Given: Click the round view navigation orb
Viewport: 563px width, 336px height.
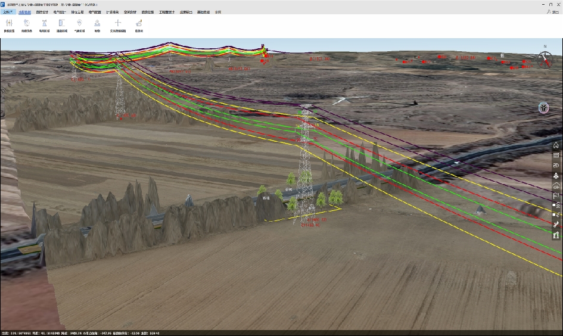Looking at the screenshot, I should click(543, 108).
